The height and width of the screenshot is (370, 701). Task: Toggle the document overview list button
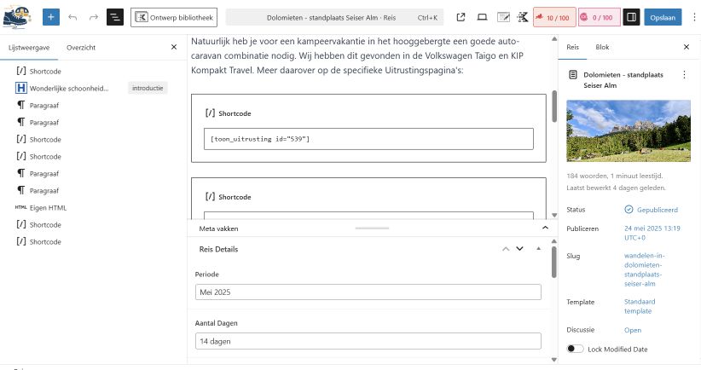pos(115,17)
